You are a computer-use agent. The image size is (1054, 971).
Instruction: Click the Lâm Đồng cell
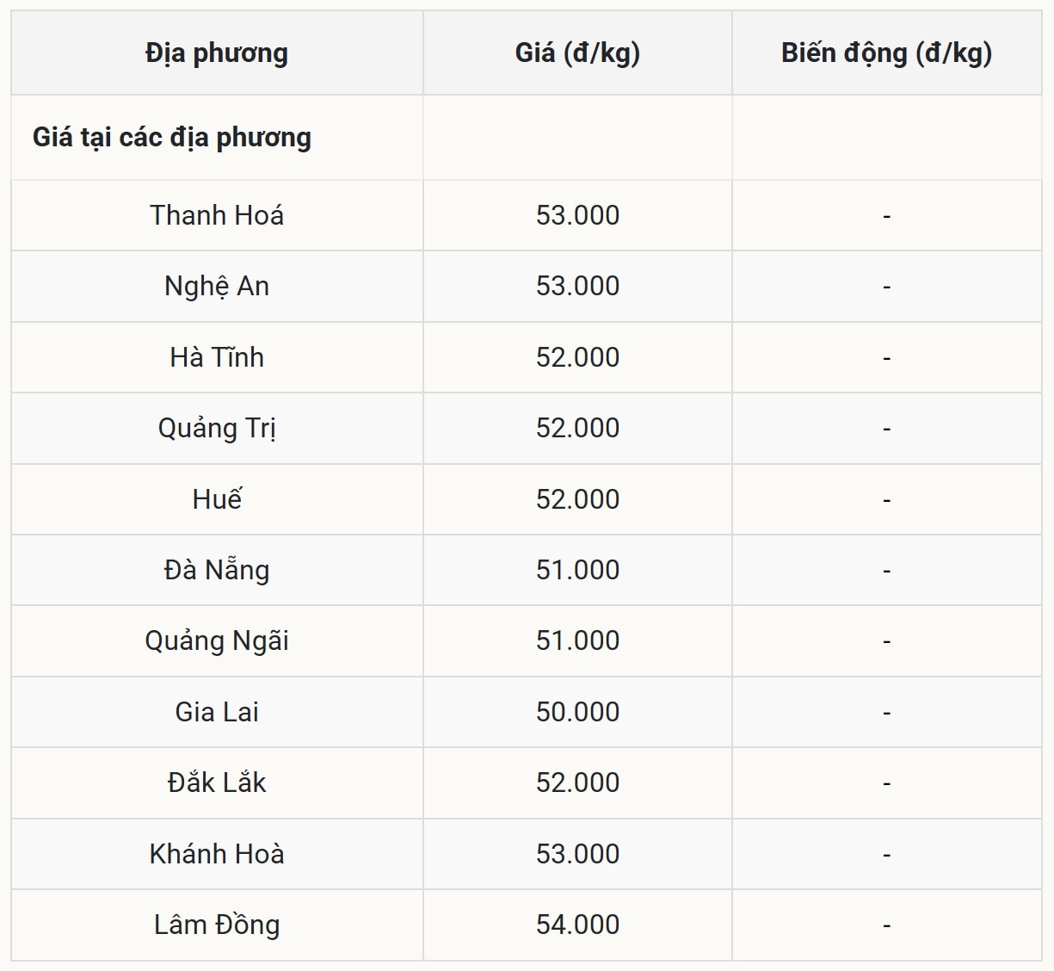coord(217,925)
